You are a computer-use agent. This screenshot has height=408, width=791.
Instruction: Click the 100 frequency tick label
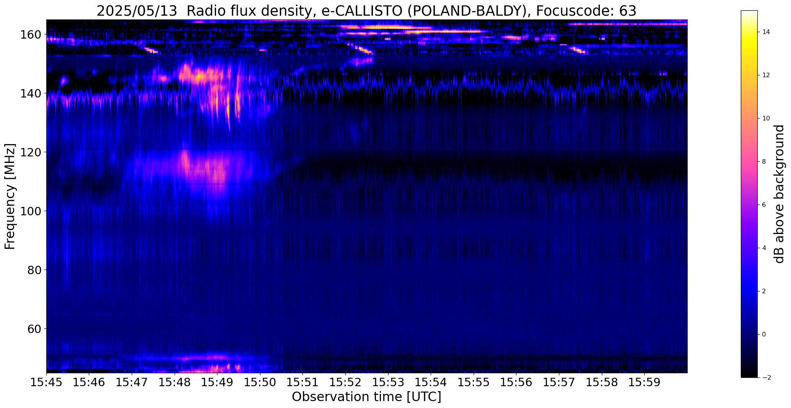pos(30,211)
